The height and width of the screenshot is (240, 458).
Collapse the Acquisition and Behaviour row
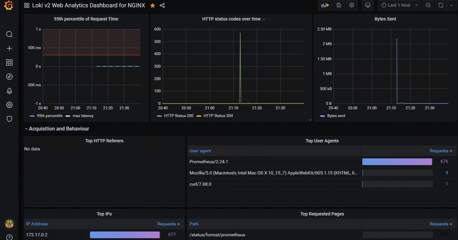tap(26, 129)
